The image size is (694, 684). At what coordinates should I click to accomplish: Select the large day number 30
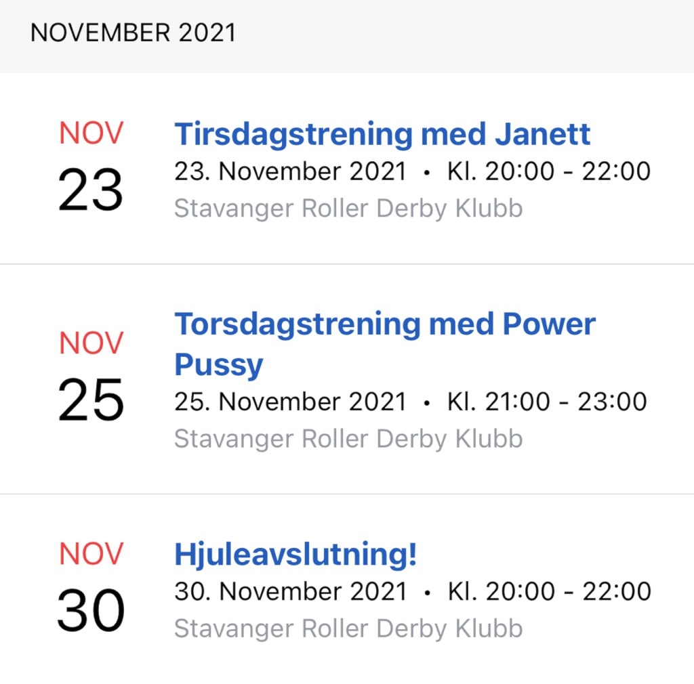point(91,610)
